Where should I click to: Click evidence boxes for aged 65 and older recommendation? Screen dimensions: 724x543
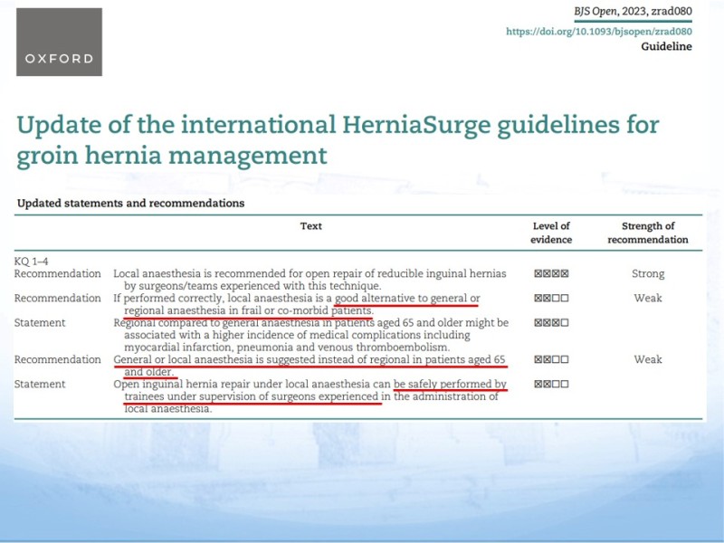click(x=551, y=359)
